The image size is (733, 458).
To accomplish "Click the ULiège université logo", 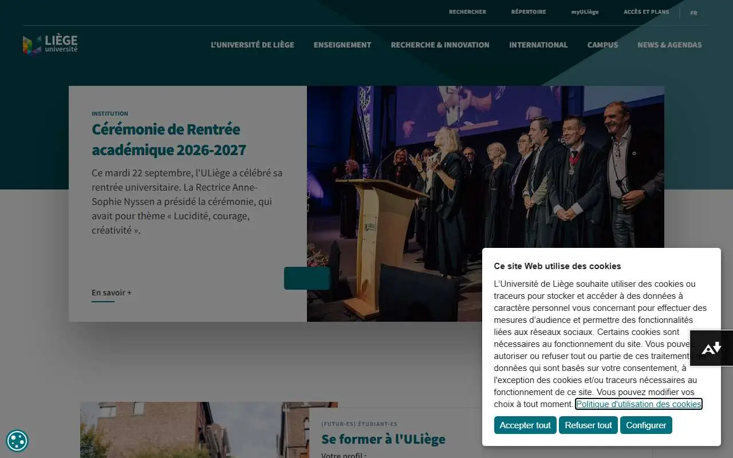I will 50,45.
